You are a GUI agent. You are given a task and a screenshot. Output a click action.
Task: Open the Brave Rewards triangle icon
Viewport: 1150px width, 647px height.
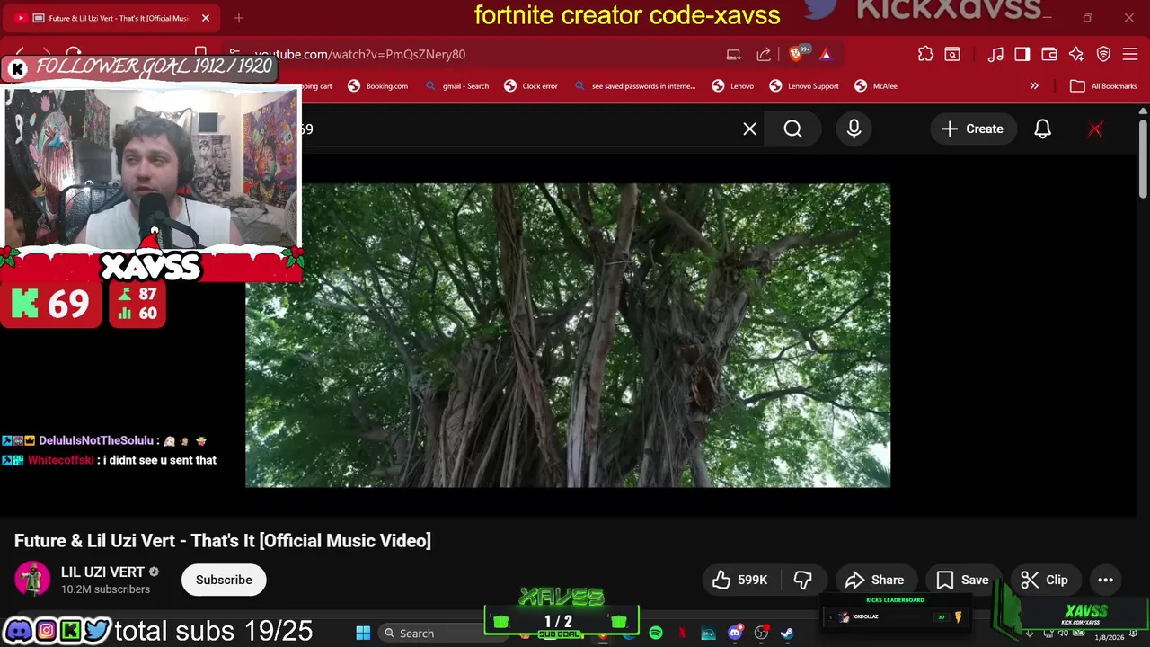[x=826, y=54]
